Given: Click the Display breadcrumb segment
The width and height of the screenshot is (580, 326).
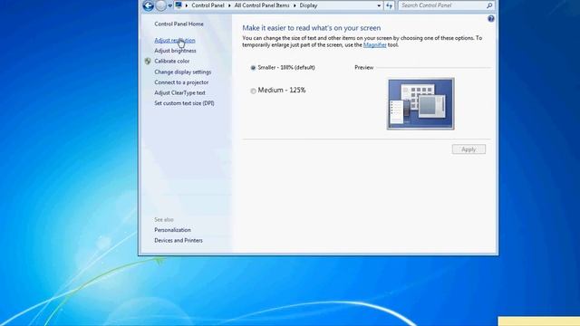Looking at the screenshot, I should pyautogui.click(x=308, y=5).
